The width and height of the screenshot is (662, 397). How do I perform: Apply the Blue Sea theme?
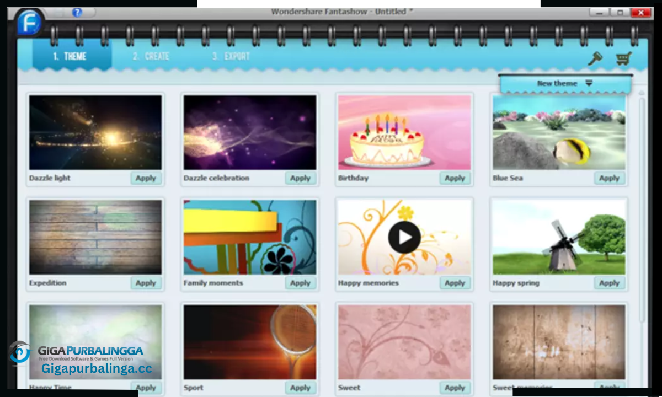(x=610, y=178)
